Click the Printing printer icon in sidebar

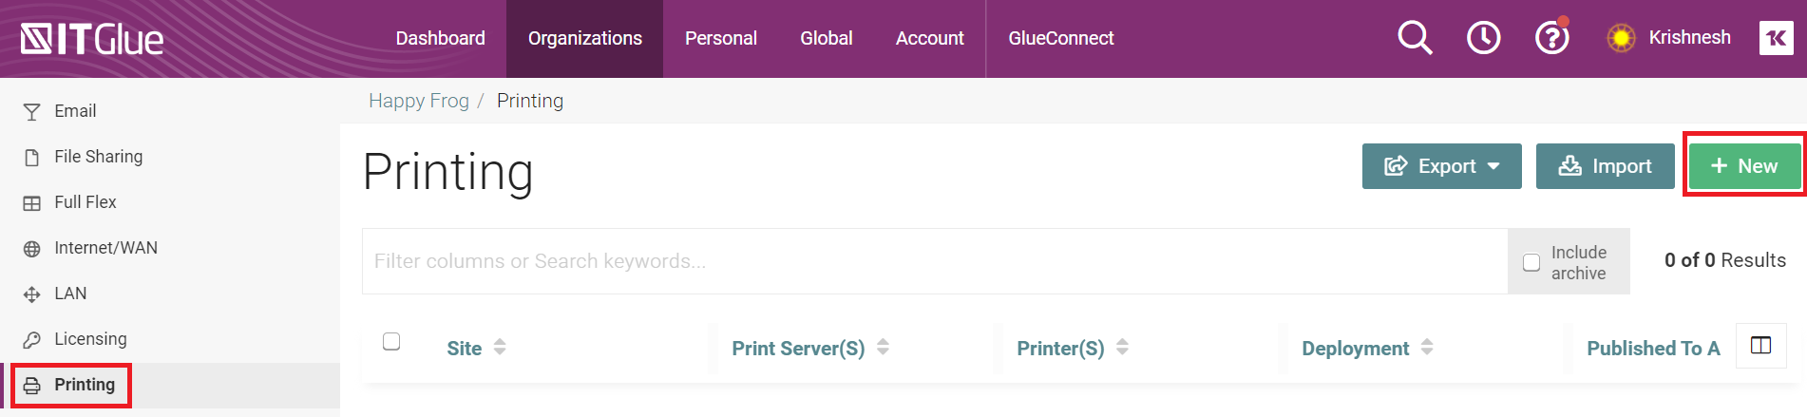32,386
